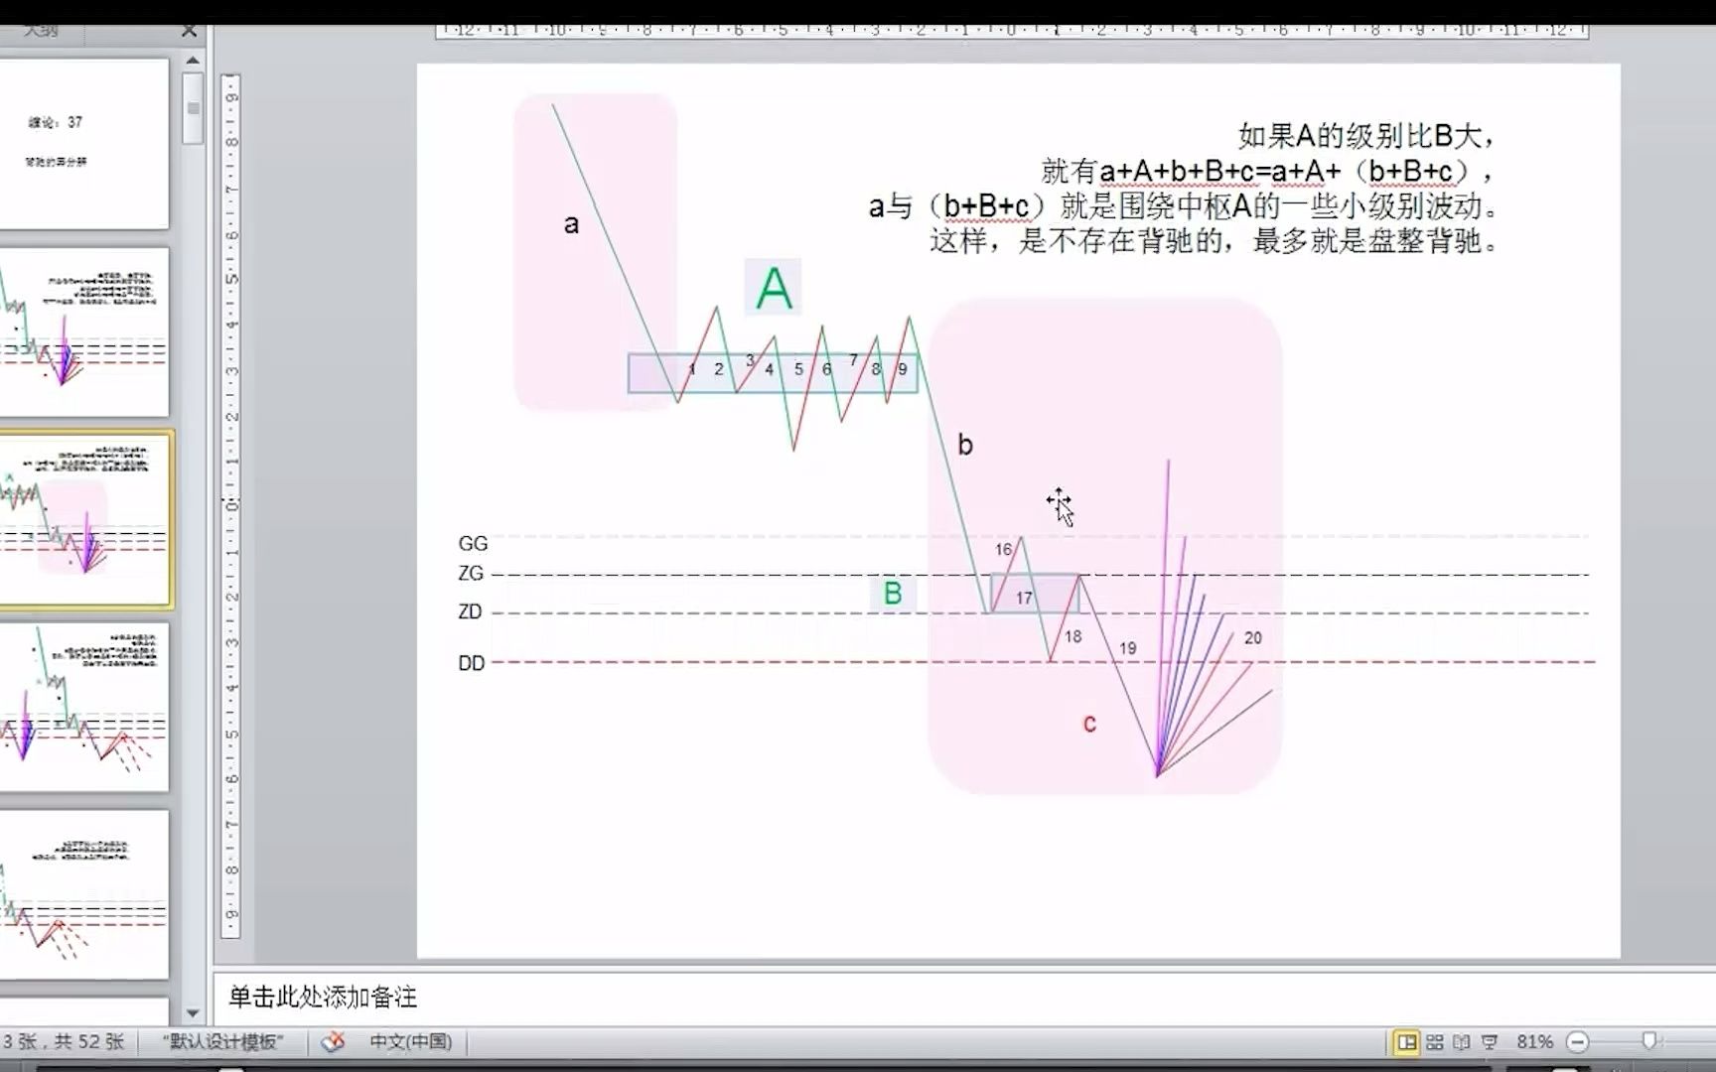Click the zoom out minus button
The height and width of the screenshot is (1072, 1716).
coord(1577,1041)
